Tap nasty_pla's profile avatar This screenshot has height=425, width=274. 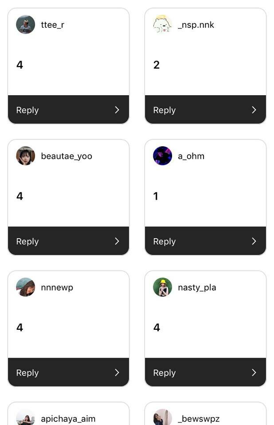point(162,287)
